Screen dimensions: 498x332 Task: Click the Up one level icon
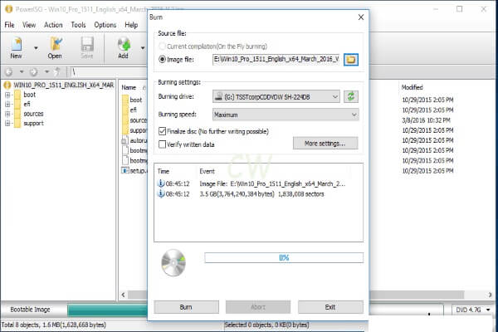coord(57,72)
